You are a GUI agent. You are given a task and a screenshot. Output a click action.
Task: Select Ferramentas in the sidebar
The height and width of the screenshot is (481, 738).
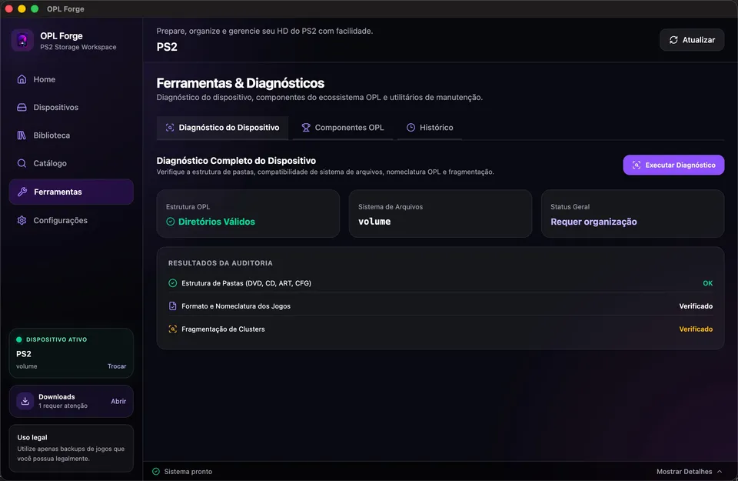click(71, 192)
